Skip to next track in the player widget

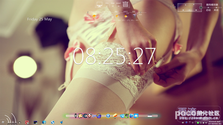(x=196, y=10)
